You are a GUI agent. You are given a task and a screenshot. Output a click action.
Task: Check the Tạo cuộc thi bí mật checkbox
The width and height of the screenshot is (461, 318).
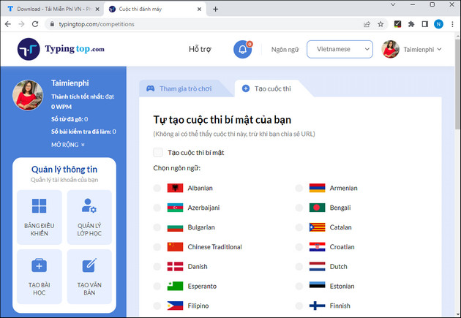tap(158, 152)
